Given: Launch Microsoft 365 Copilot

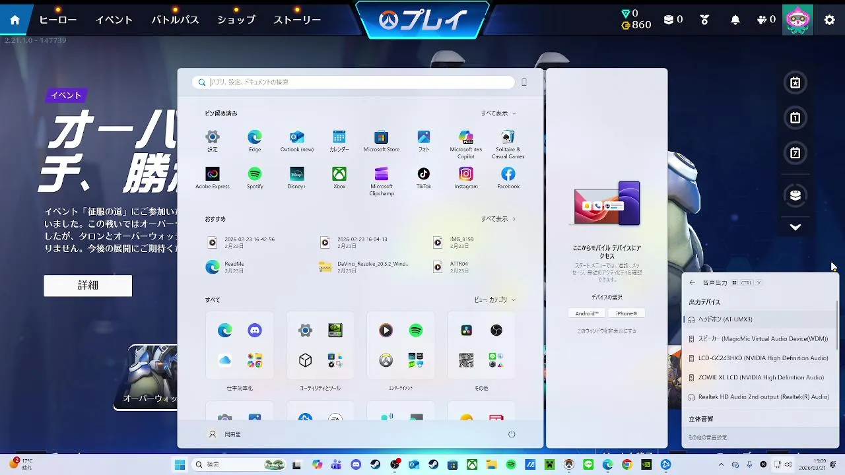Looking at the screenshot, I should point(466,144).
